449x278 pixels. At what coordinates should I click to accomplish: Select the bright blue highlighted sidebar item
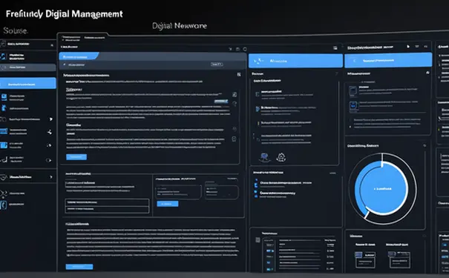pos(27,83)
